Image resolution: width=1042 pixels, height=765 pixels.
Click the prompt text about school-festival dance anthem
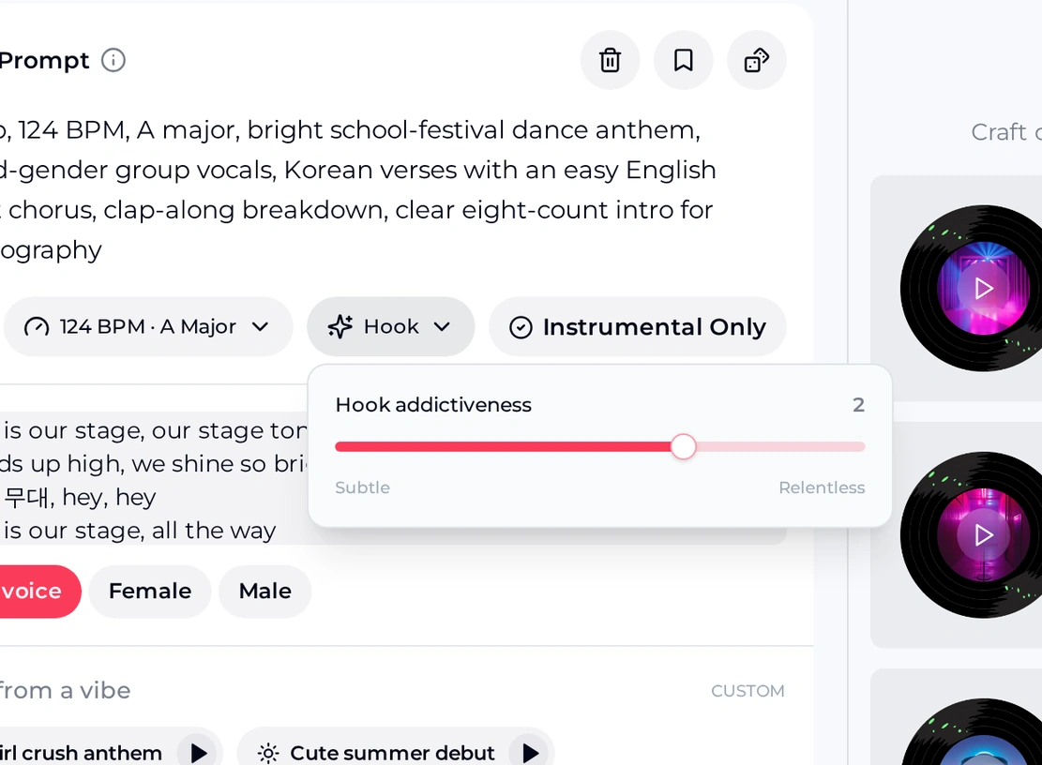pyautogui.click(x=359, y=190)
